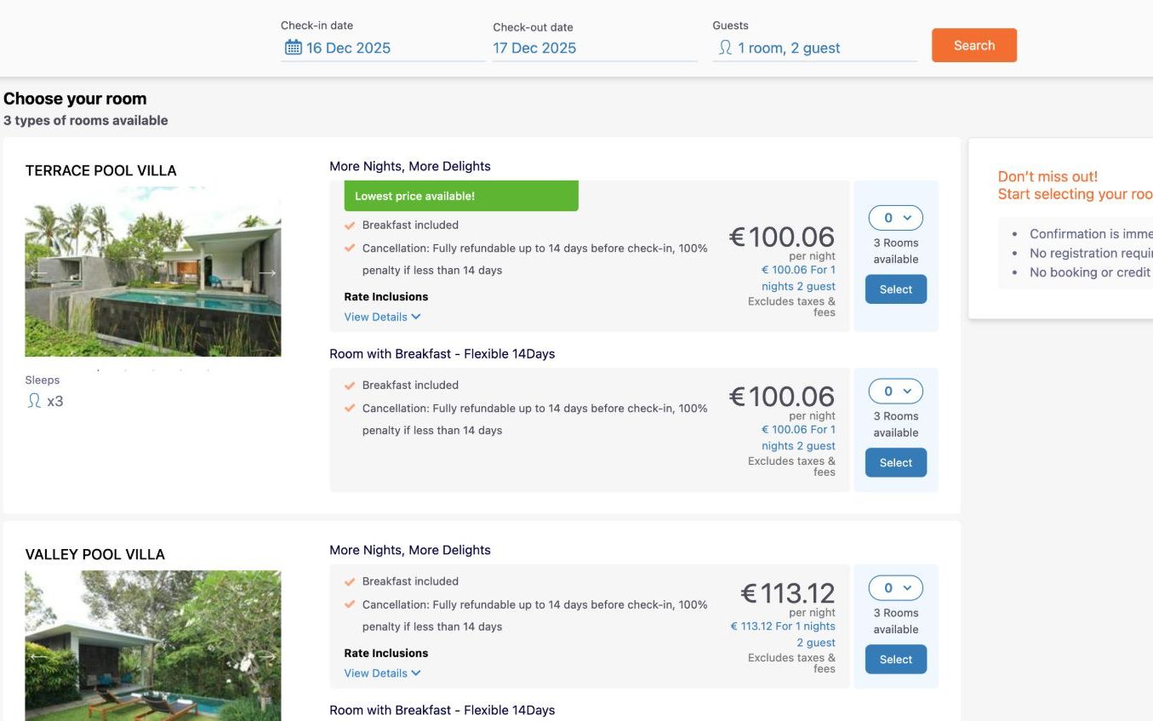This screenshot has height=721, width=1153.
Task: Show next Terrace Pool Villa photo
Action: 267,273
